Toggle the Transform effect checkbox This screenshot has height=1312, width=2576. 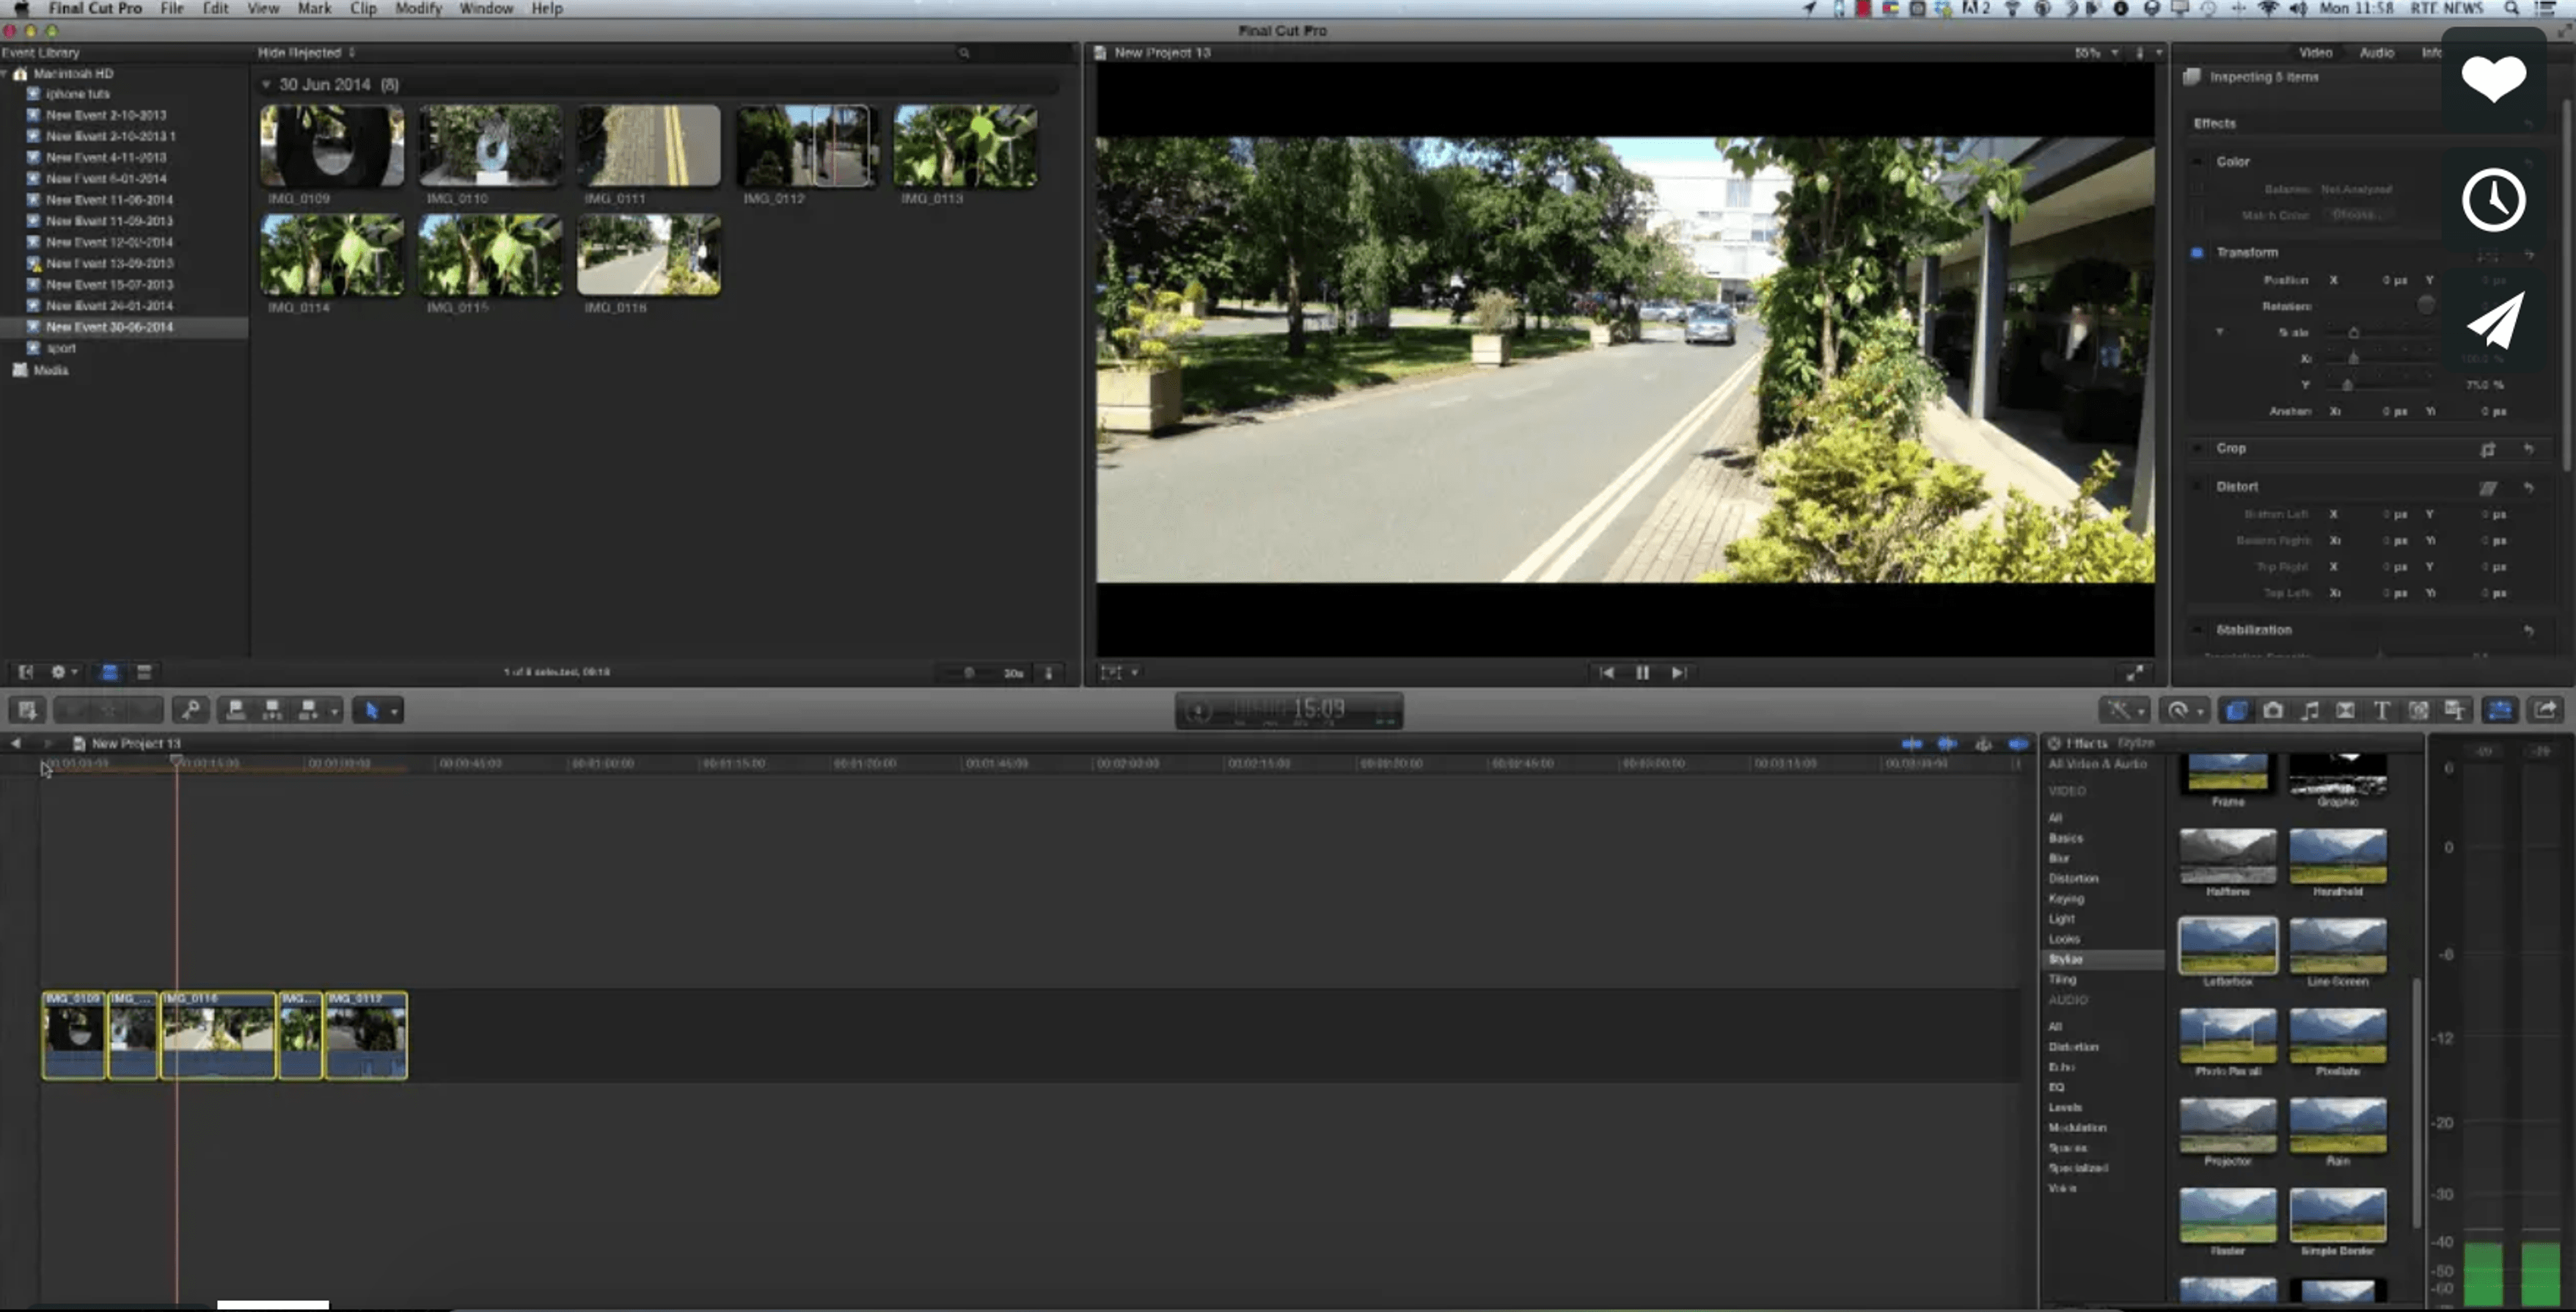[2197, 252]
